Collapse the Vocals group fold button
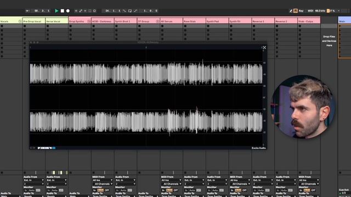Image resolution: width=351 pixels, height=197 pixels. click(20, 21)
